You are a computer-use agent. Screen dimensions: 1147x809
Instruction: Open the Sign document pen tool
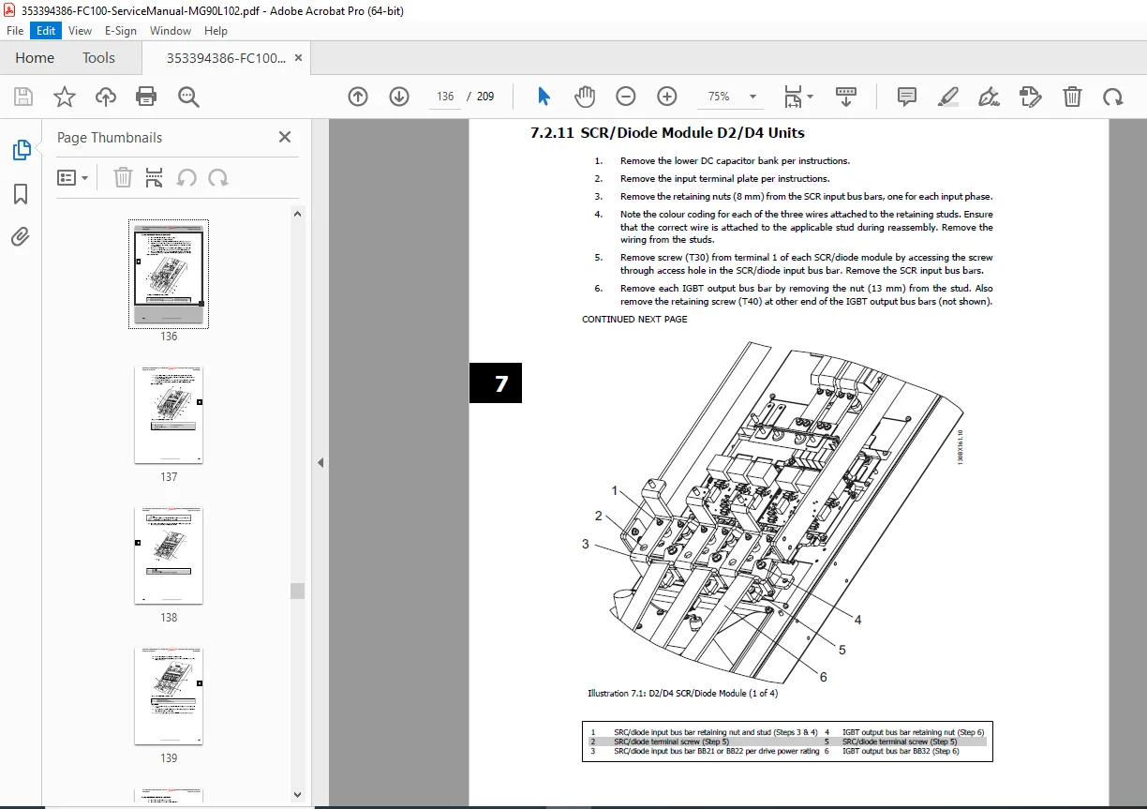[989, 97]
